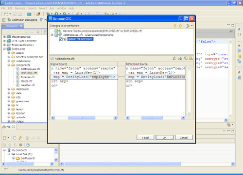Click the stop square icon in File view
Viewport: 243px width, 175px height.
(x=20, y=145)
